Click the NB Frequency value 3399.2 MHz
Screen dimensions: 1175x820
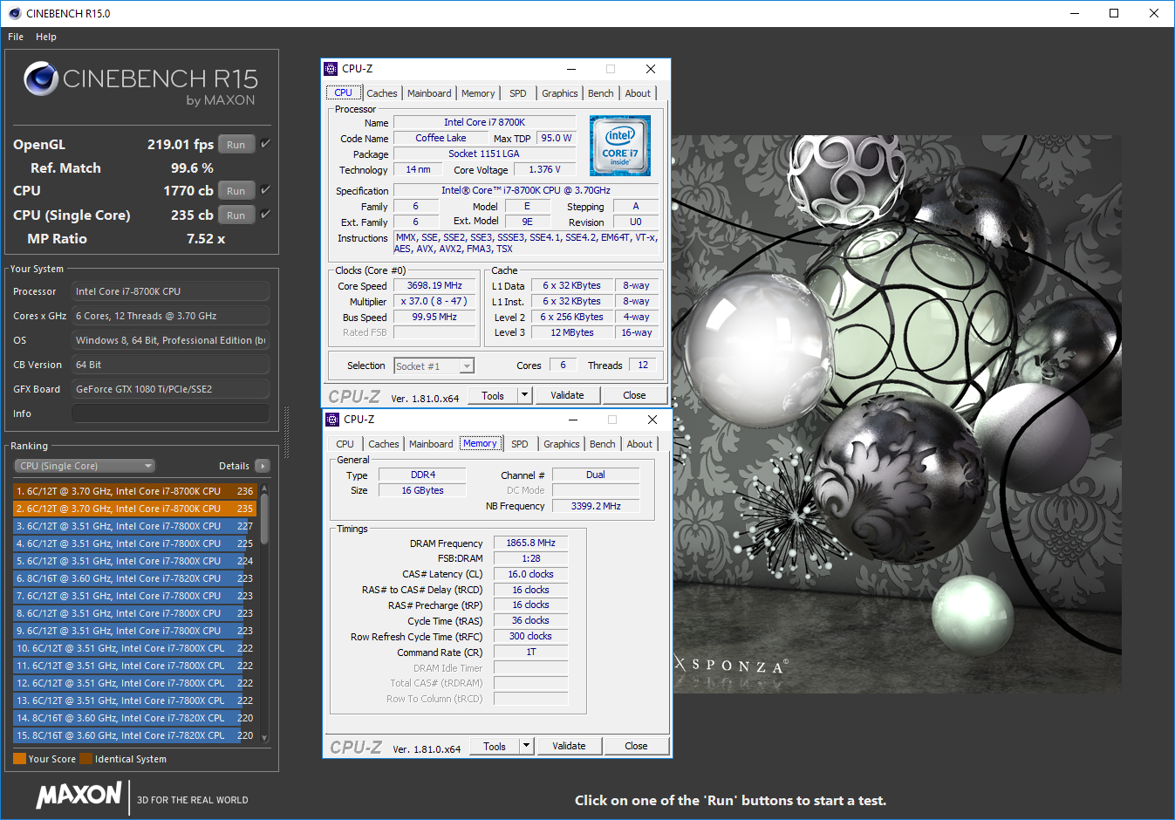pyautogui.click(x=596, y=506)
